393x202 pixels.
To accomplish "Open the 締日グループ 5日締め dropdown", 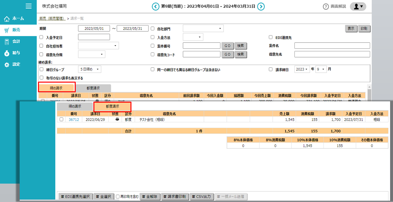I will (90, 69).
